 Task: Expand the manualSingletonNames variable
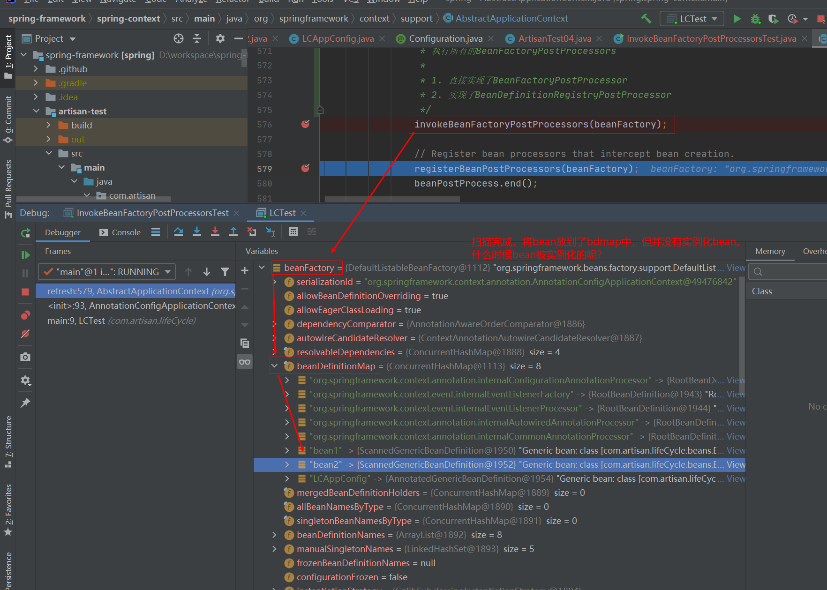click(275, 549)
